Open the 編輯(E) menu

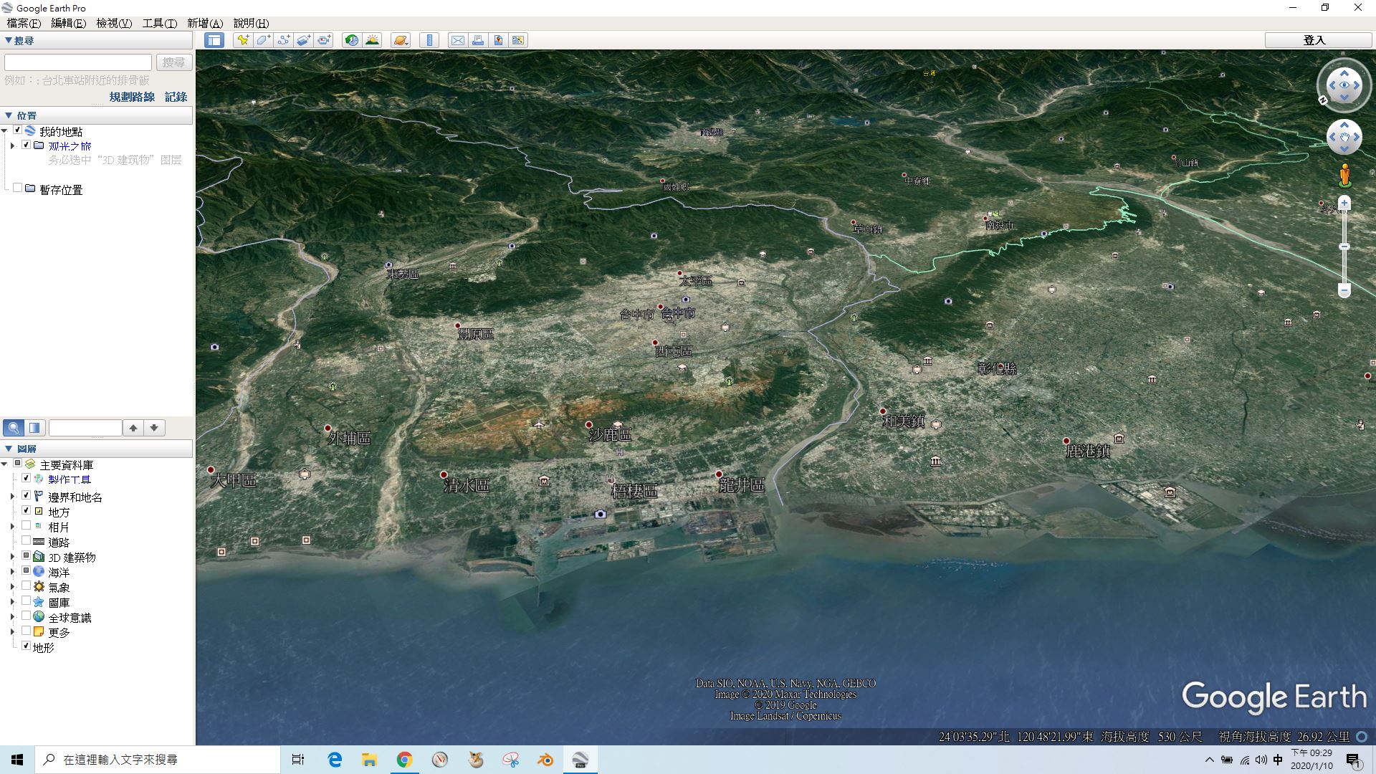coord(68,24)
